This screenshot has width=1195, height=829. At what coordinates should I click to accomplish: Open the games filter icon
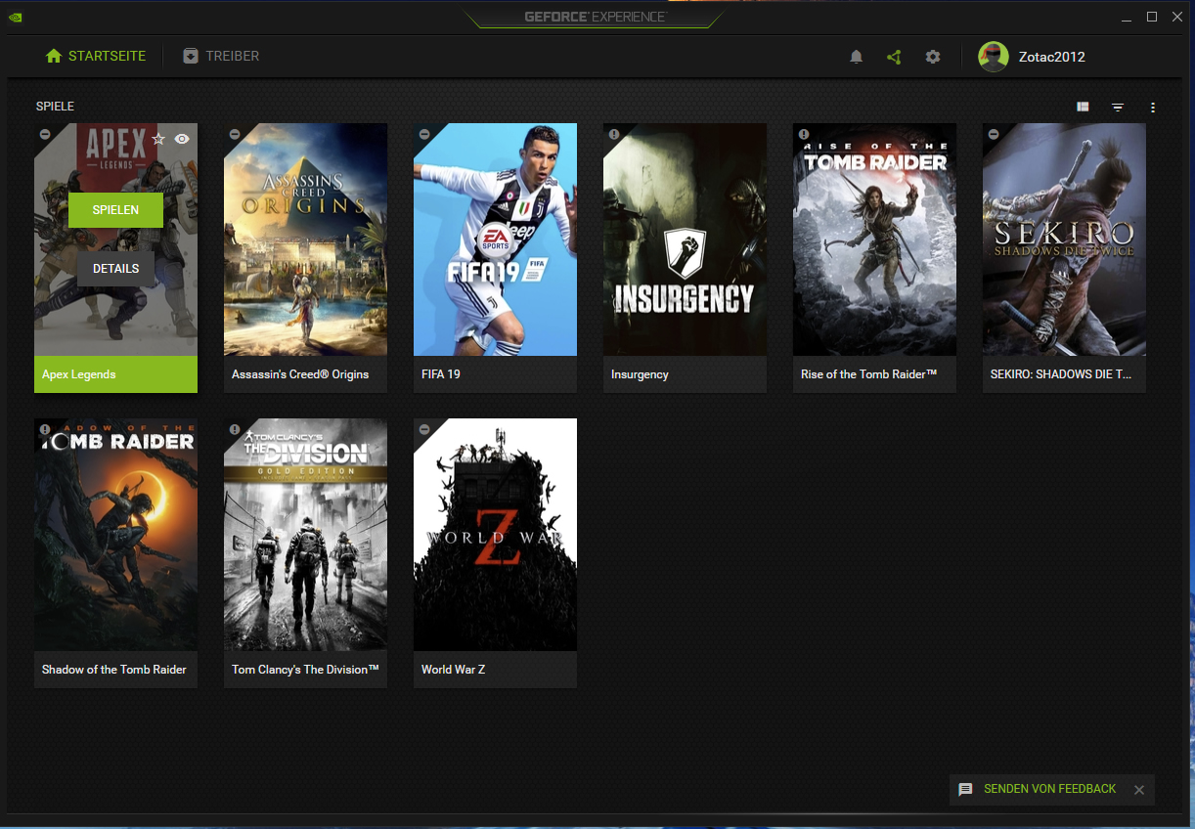tap(1118, 108)
